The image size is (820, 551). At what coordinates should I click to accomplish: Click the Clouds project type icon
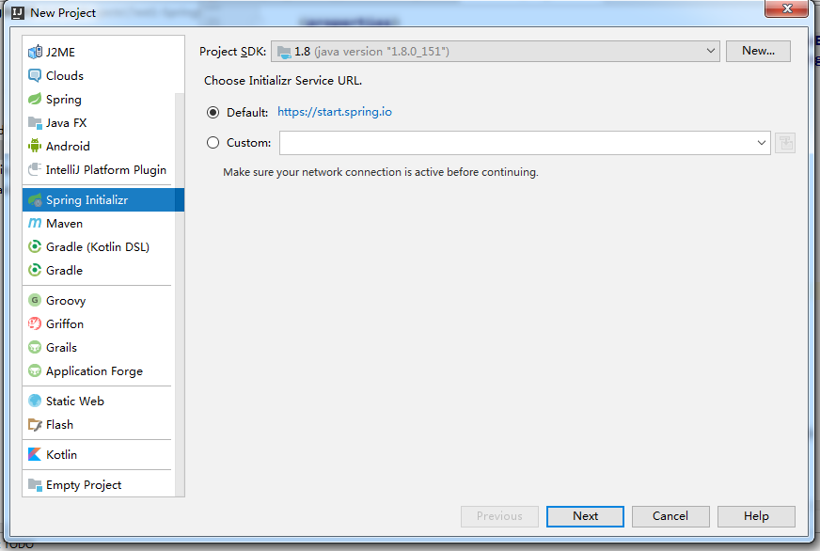(35, 75)
